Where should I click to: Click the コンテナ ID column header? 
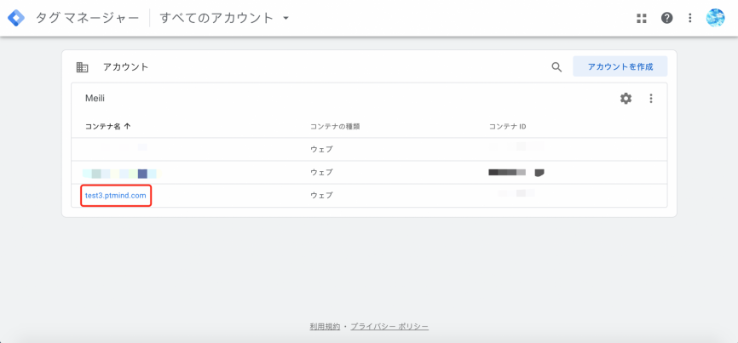click(507, 127)
